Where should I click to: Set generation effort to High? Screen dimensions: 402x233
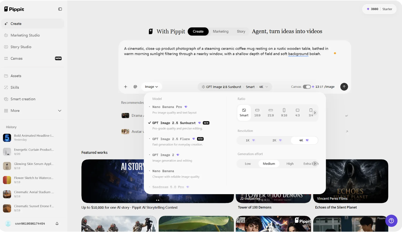[290, 164]
